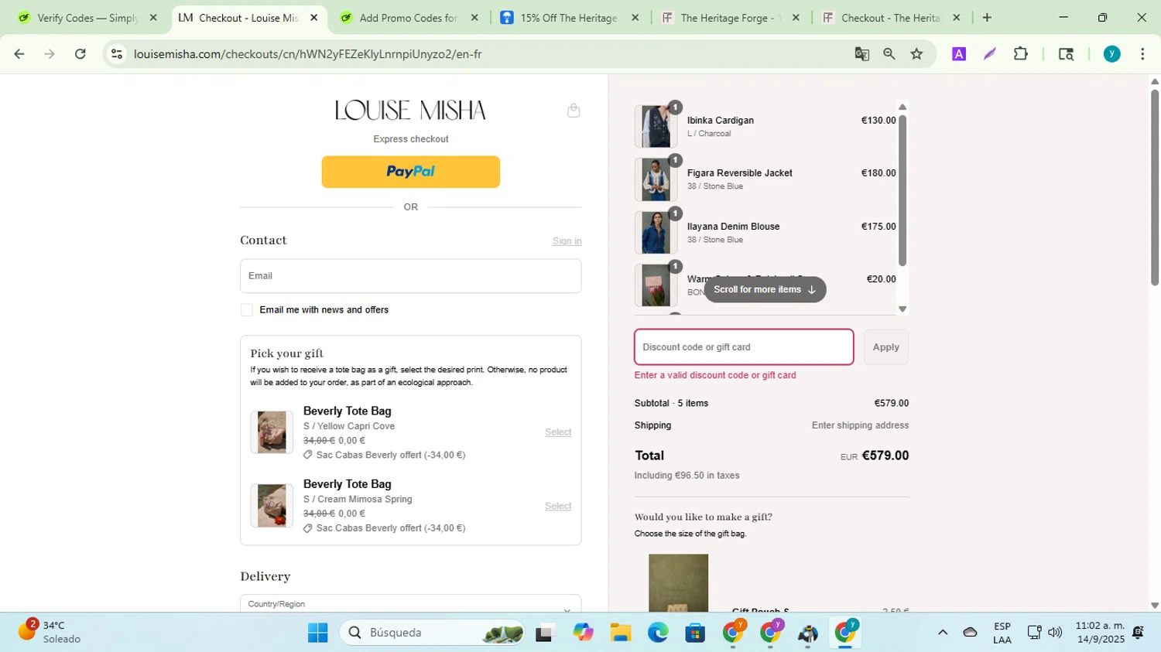Click the purple feather extension icon
The image size is (1161, 652).
coord(990,54)
